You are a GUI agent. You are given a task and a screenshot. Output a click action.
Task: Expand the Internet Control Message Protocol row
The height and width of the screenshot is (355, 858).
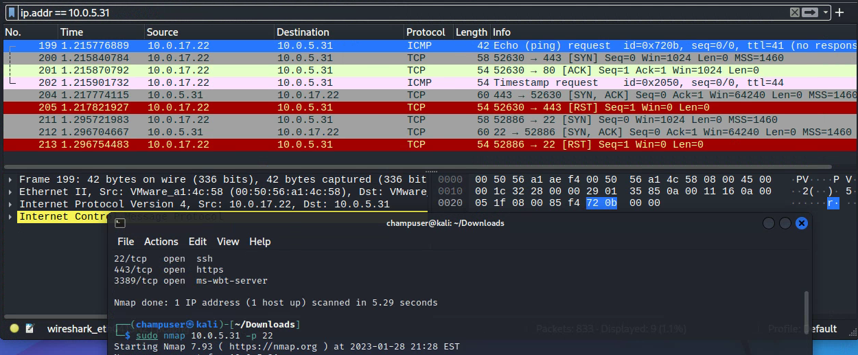[10, 217]
